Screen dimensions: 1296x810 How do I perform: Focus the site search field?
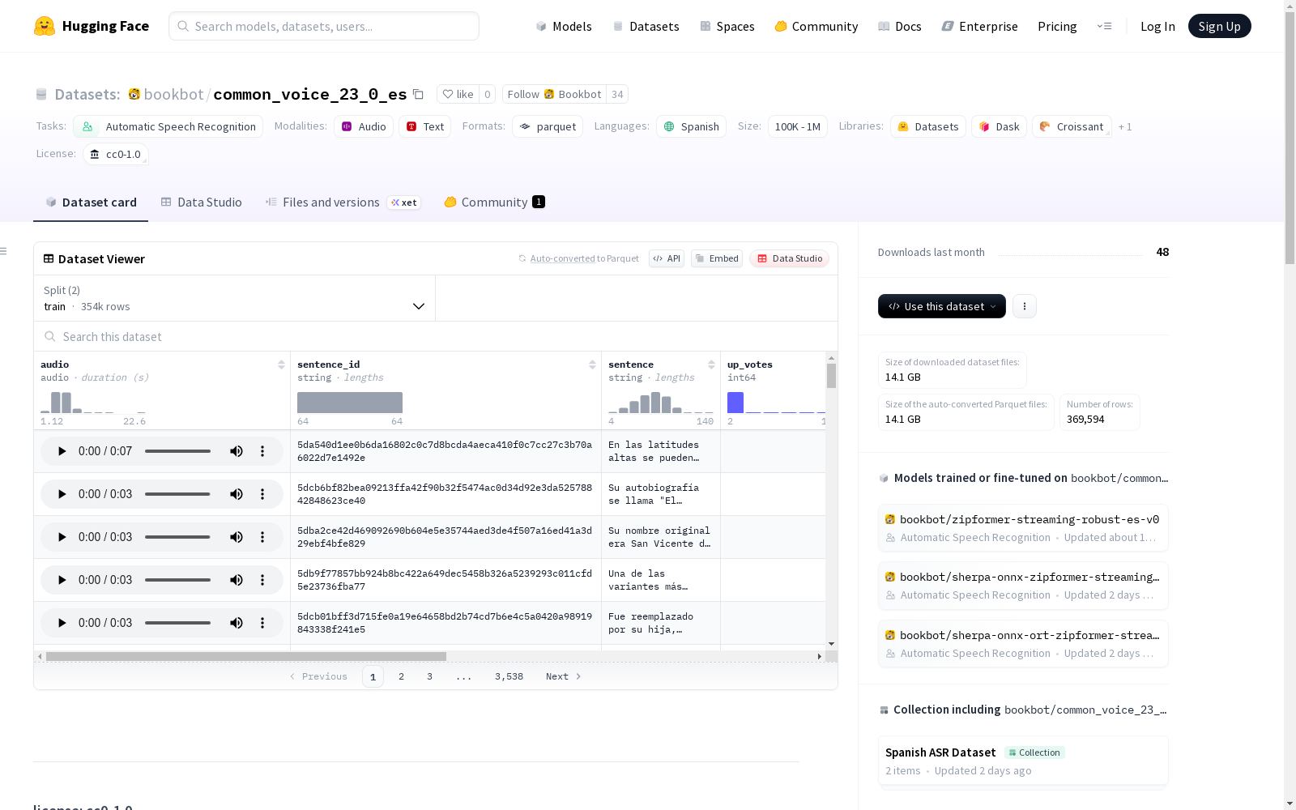tap(324, 26)
